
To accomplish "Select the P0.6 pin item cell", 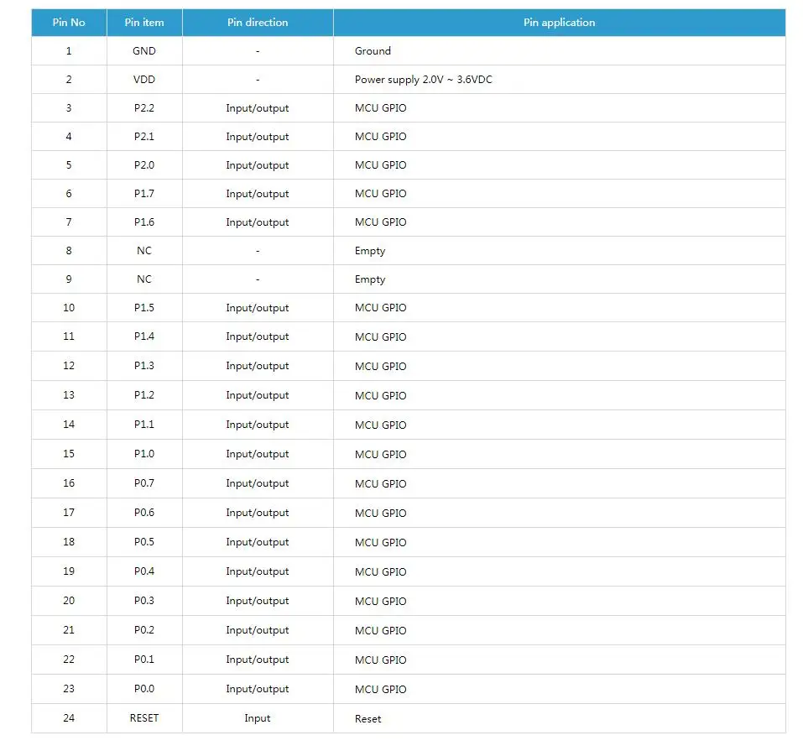I will (144, 513).
